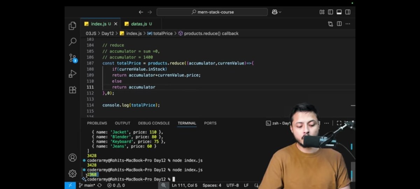Toggle the secondary side bar
The height and width of the screenshot is (189, 420).
[x=348, y=12]
